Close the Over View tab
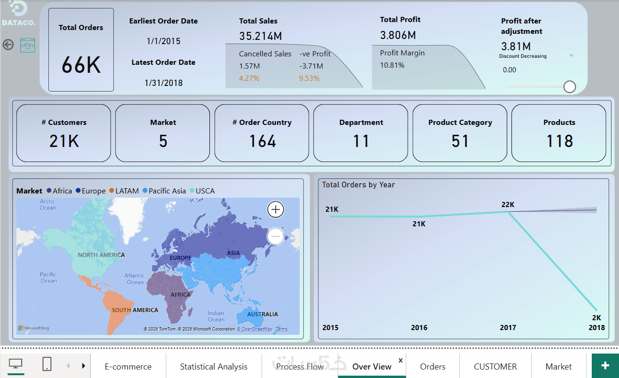 click(401, 360)
